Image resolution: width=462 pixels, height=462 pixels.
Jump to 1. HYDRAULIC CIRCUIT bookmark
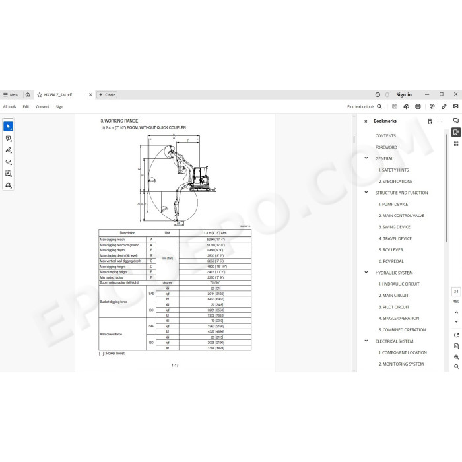click(x=399, y=284)
